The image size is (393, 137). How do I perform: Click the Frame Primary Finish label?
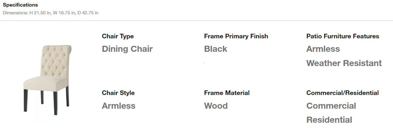pyautogui.click(x=236, y=36)
